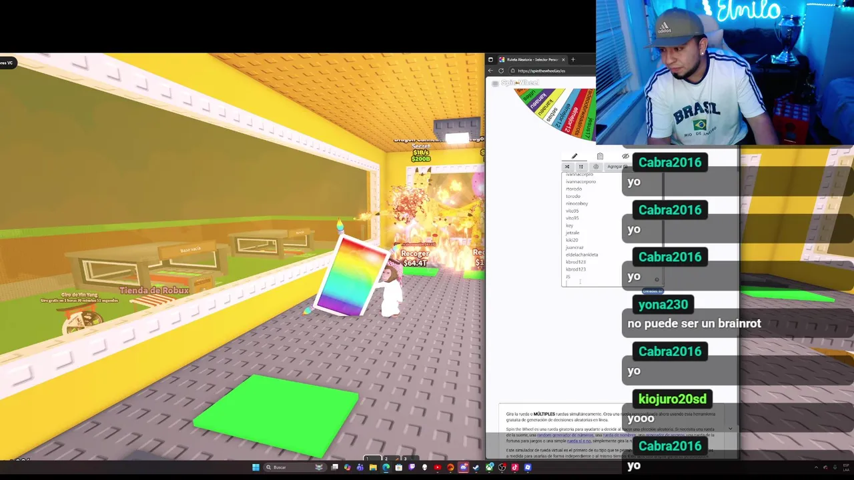Shuffle the wheel entries
854x480 pixels.
(567, 167)
